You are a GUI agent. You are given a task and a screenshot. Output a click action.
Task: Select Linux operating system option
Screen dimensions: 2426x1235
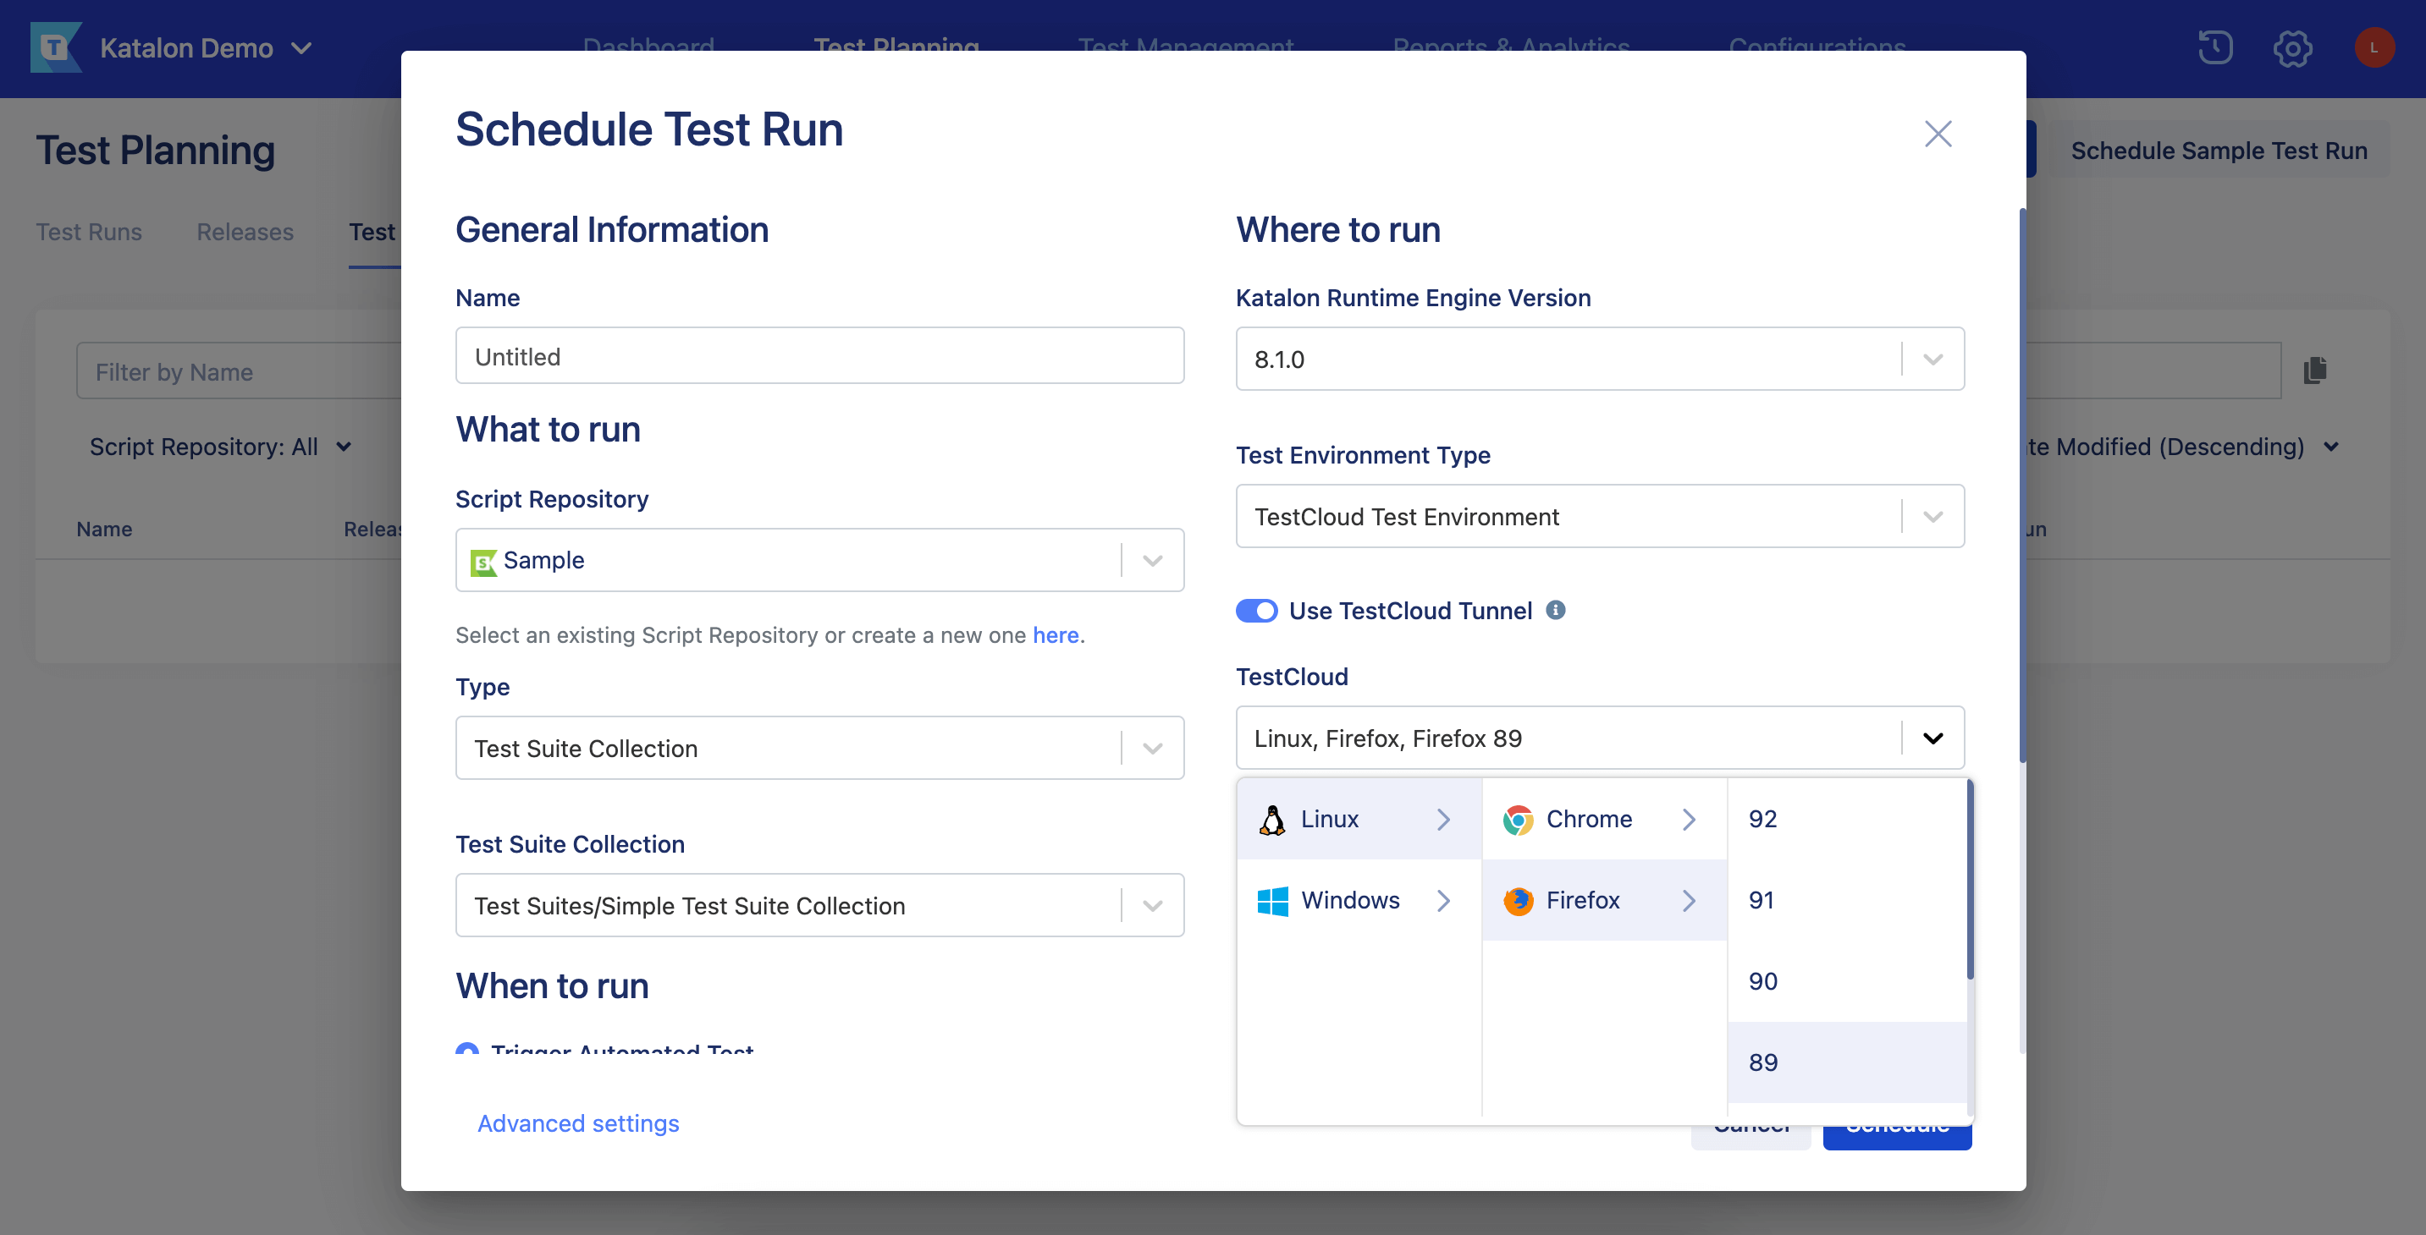(1359, 819)
